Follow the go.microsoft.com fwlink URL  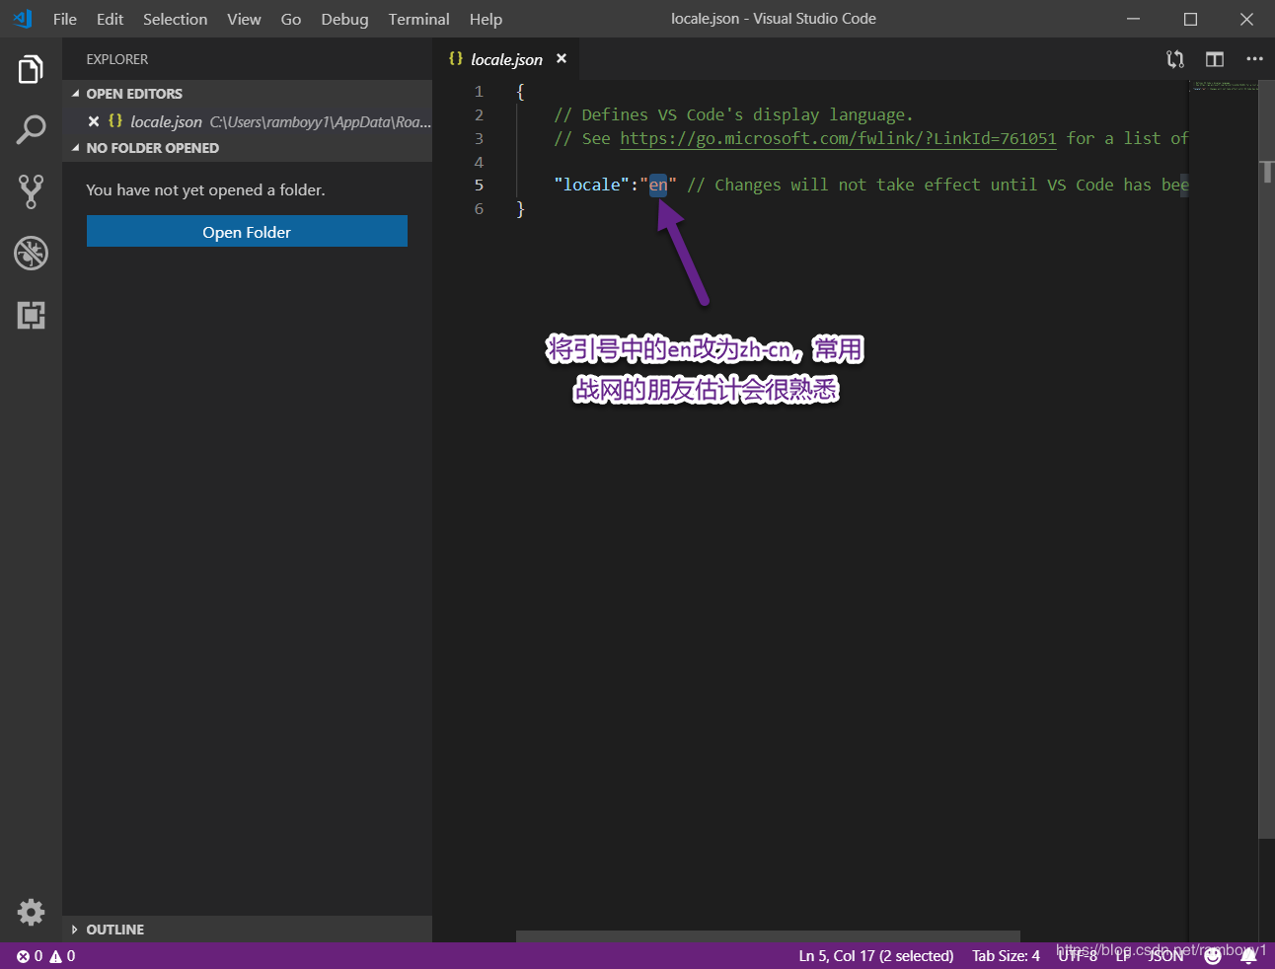click(x=838, y=138)
